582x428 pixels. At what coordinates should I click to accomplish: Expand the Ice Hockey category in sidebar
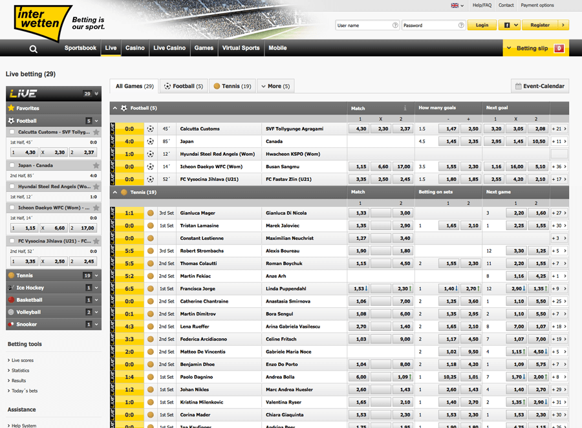pos(96,288)
